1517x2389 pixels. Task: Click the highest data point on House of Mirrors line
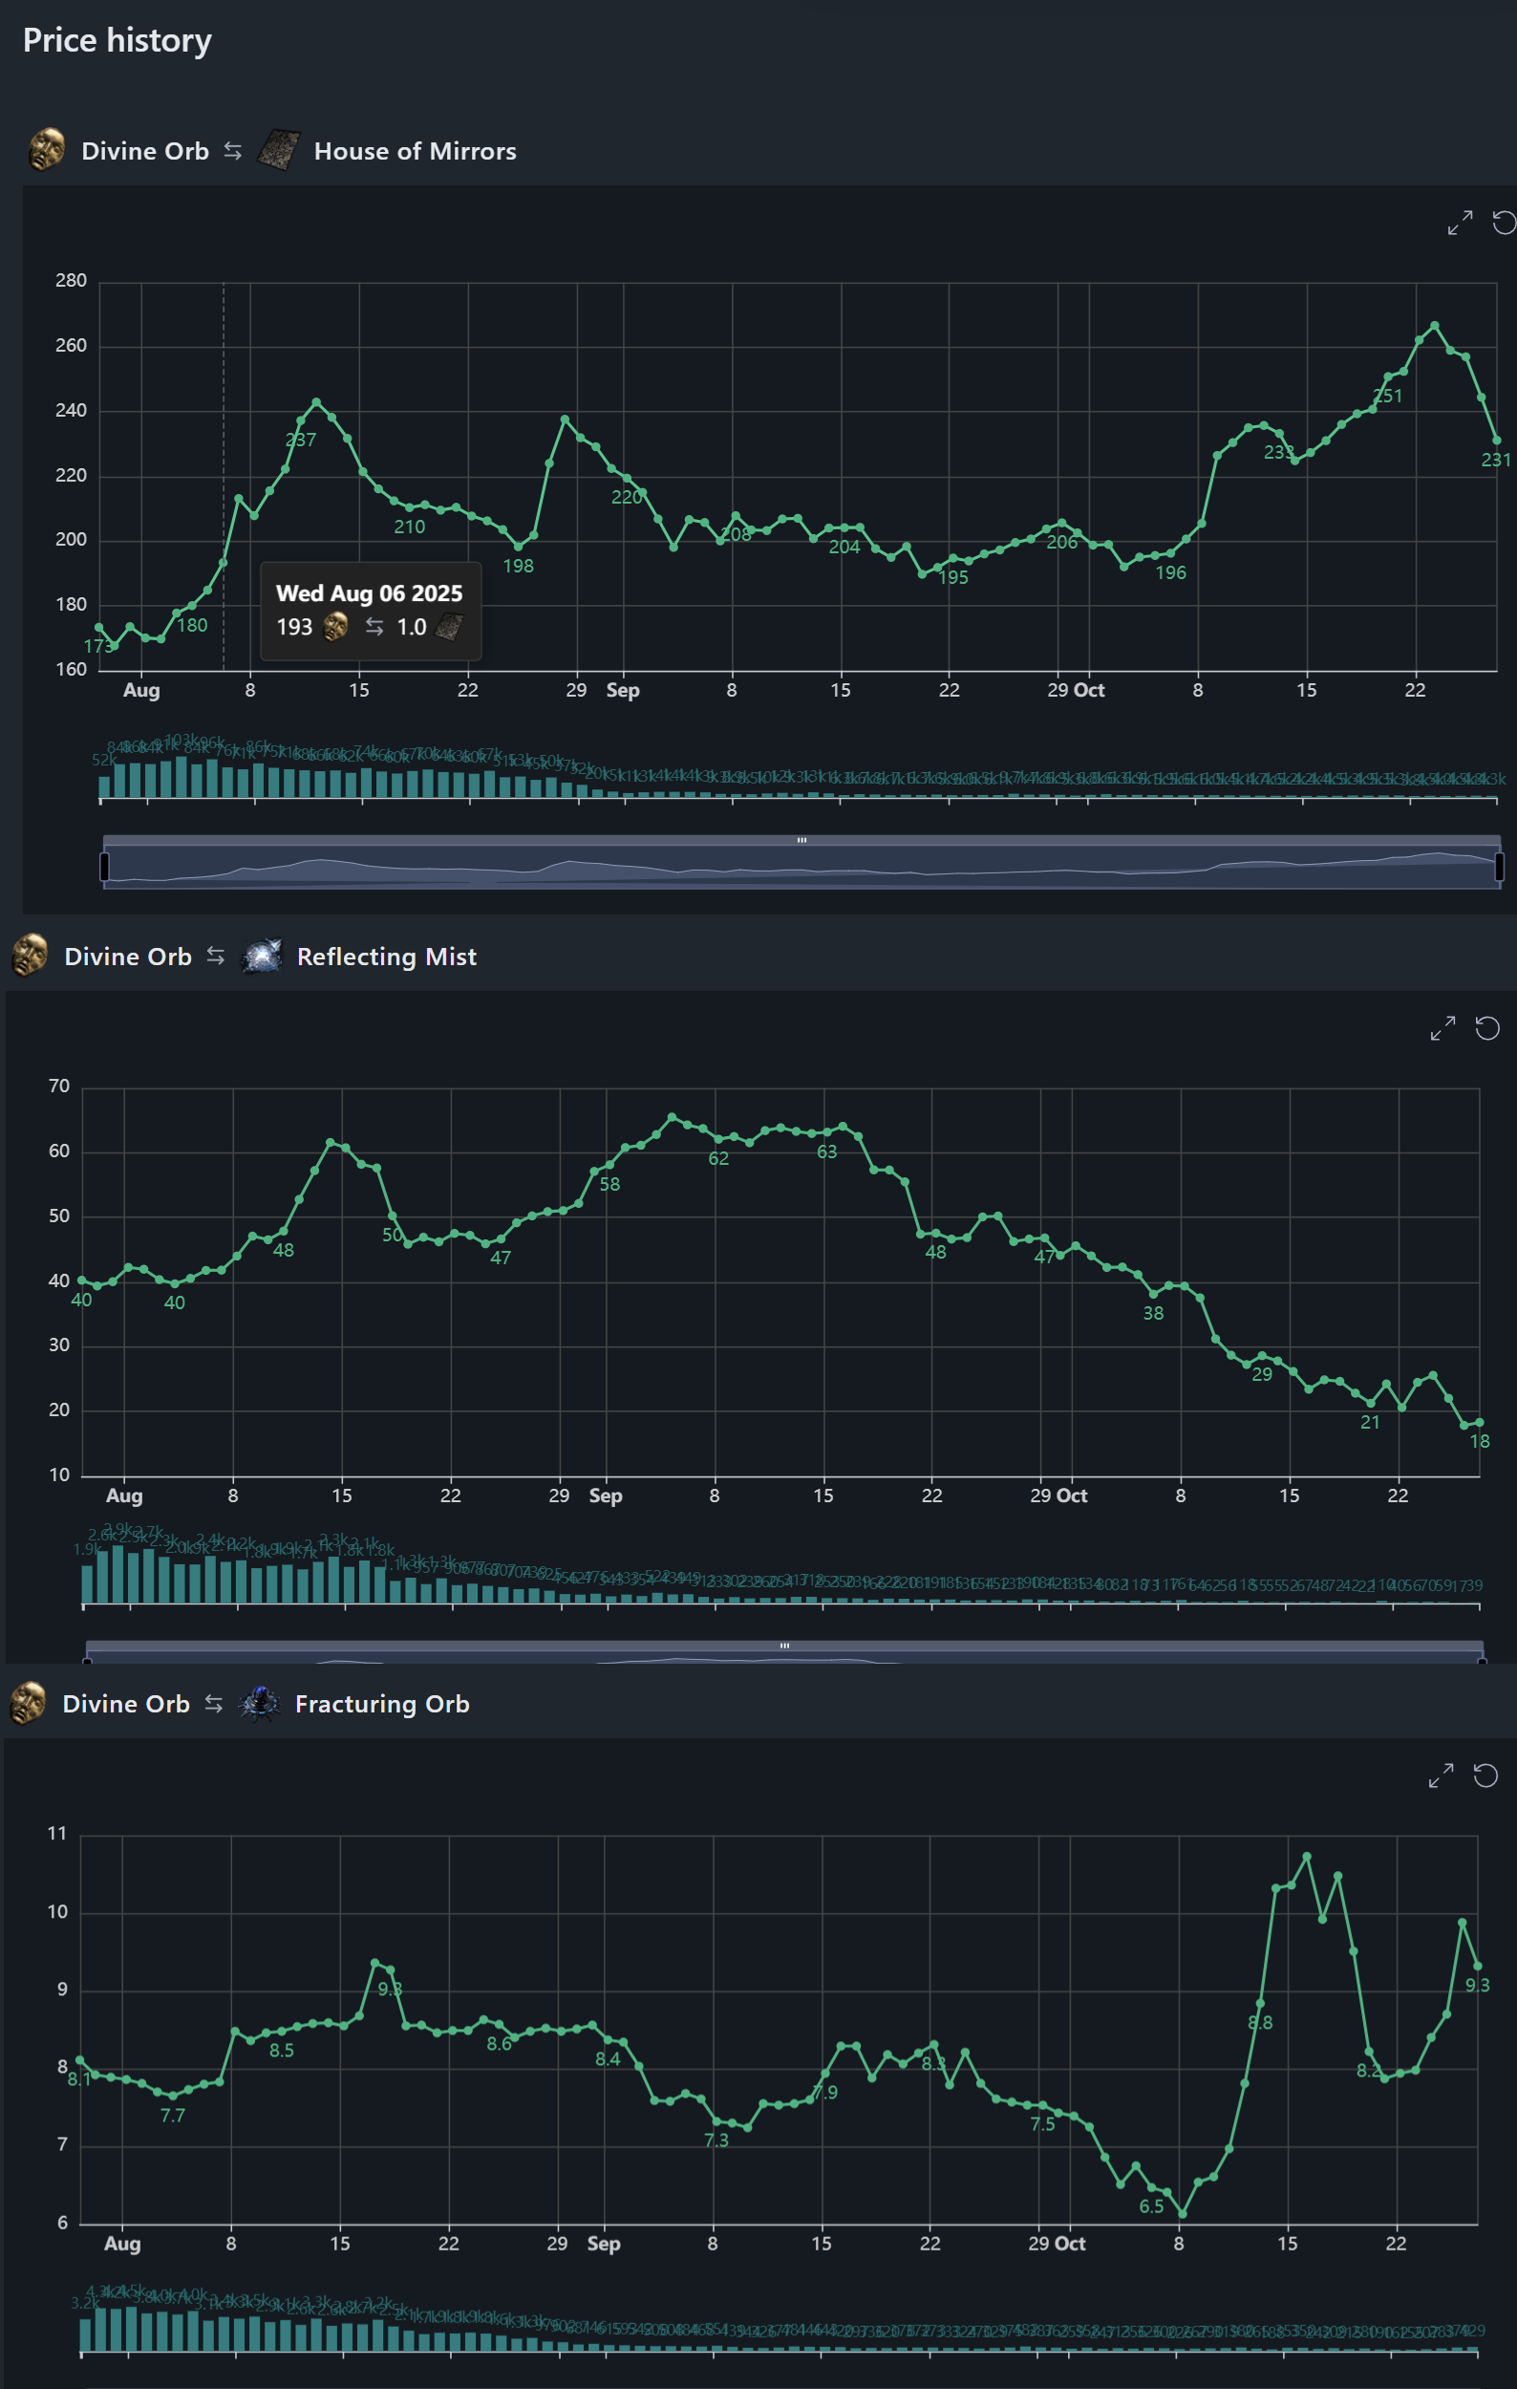(1435, 326)
